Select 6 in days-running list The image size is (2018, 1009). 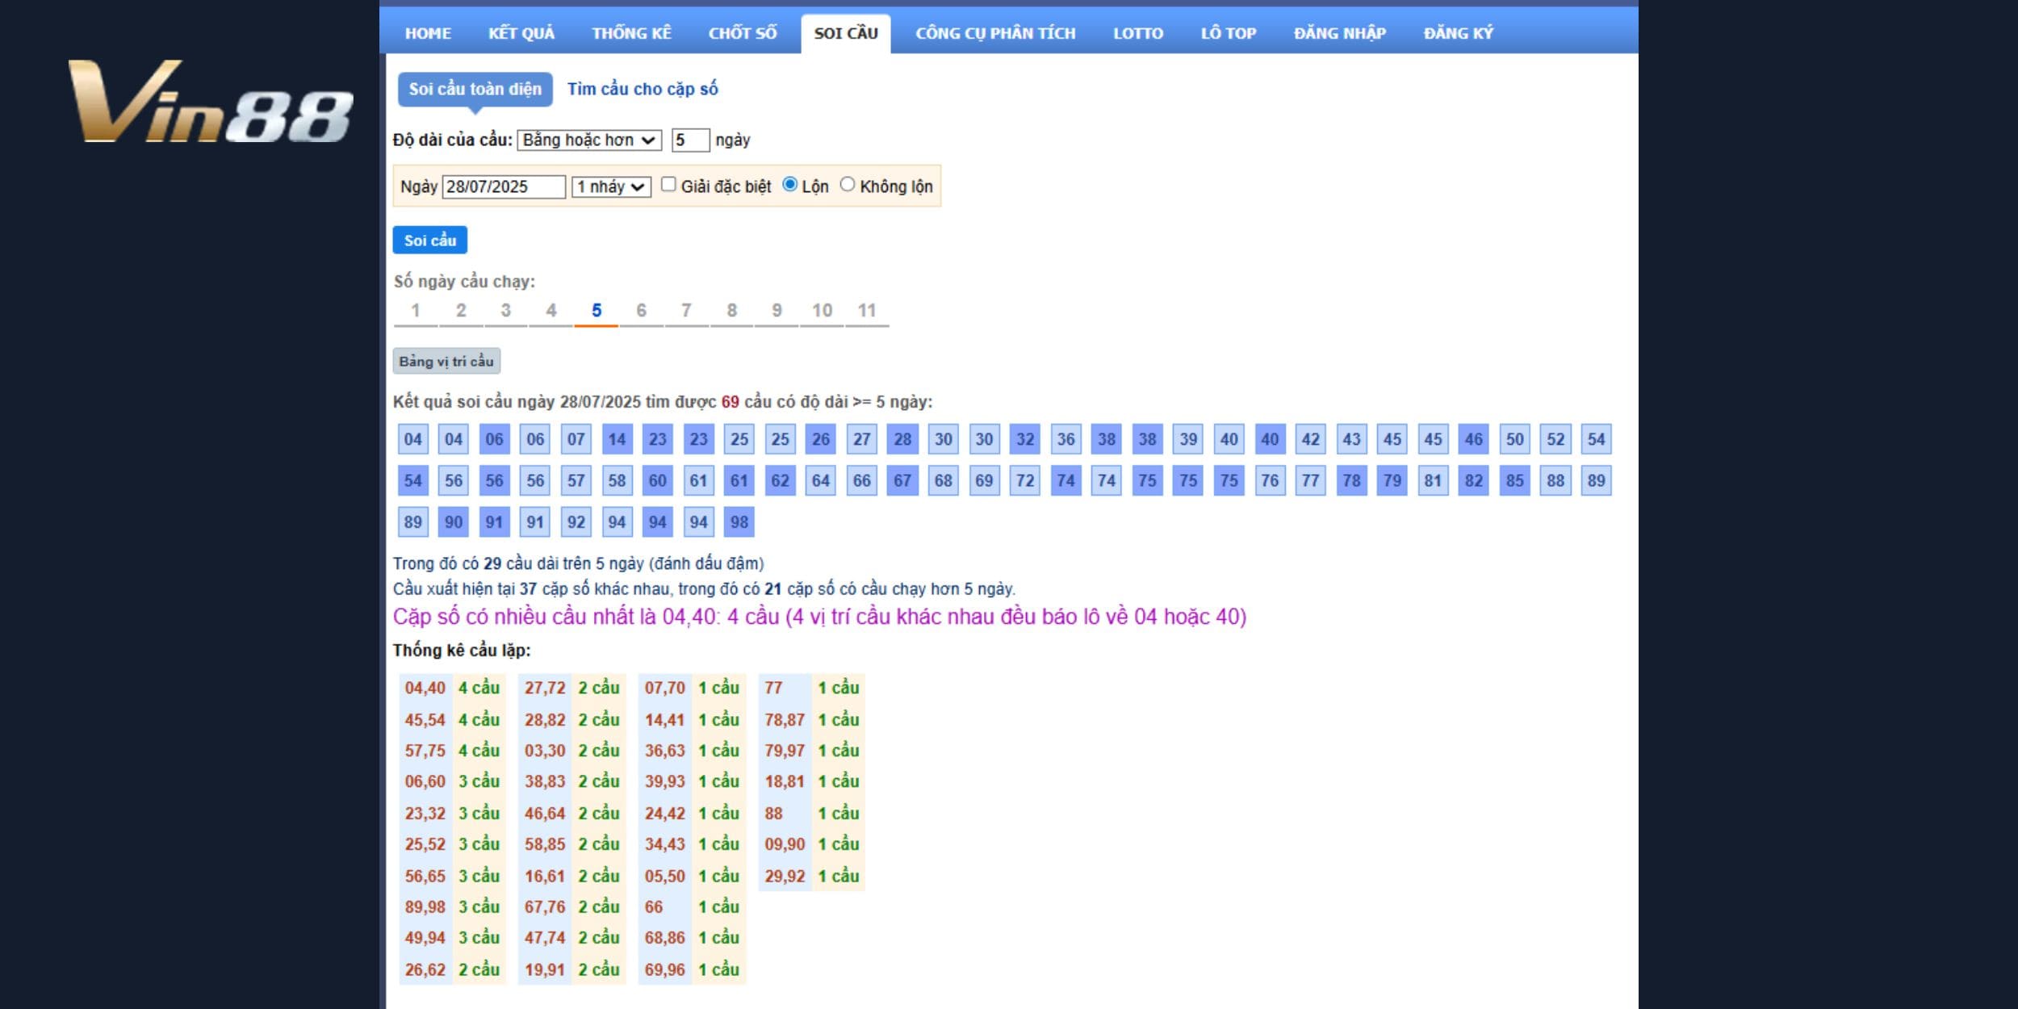point(642,311)
